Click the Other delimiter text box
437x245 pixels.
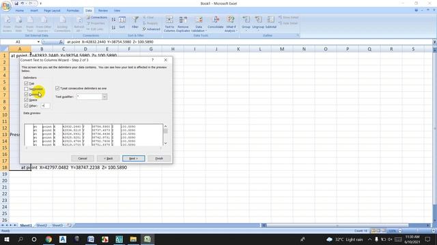coord(46,105)
